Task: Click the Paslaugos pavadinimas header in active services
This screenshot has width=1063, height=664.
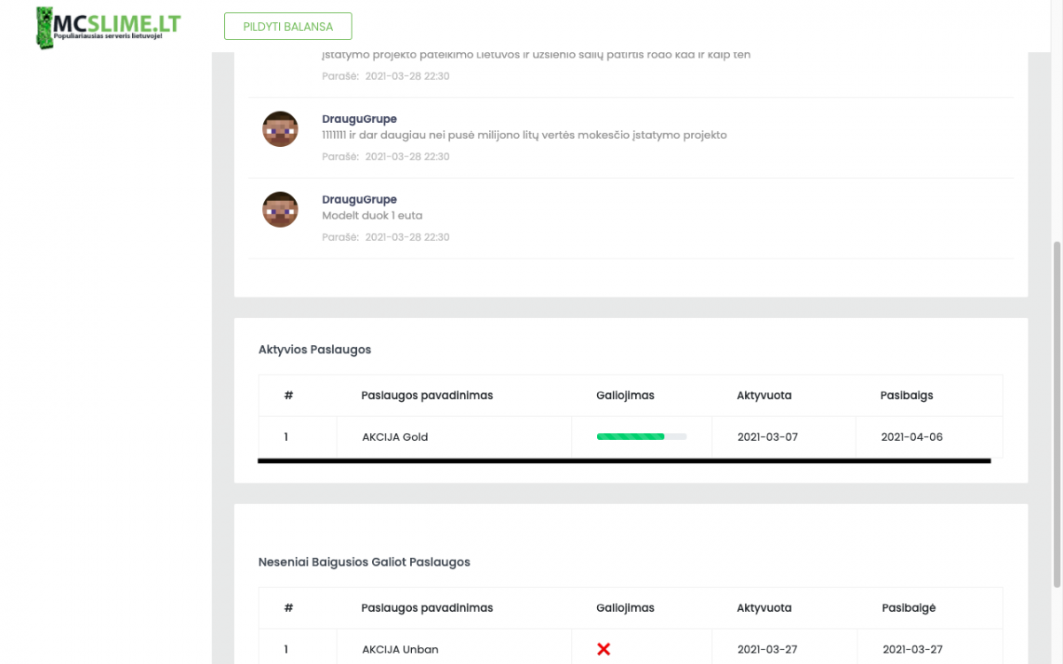Action: 427,395
